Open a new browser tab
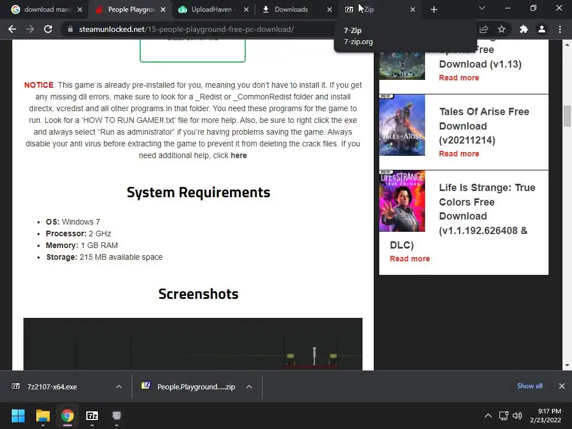This screenshot has width=572, height=429. pos(433,9)
